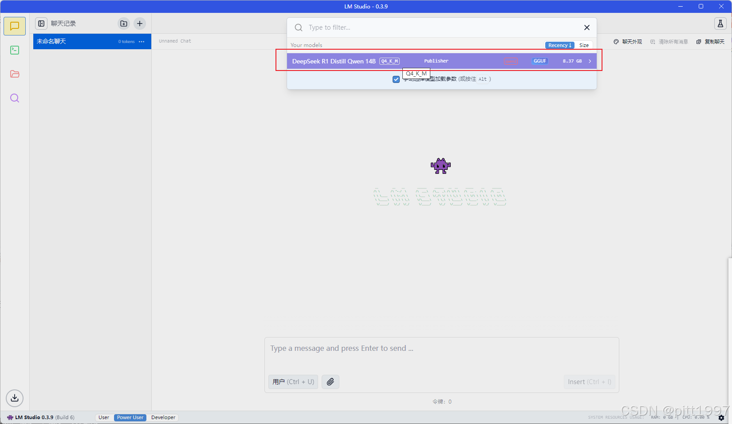
Task: Open chat appearance 聊天外观
Action: 628,42
